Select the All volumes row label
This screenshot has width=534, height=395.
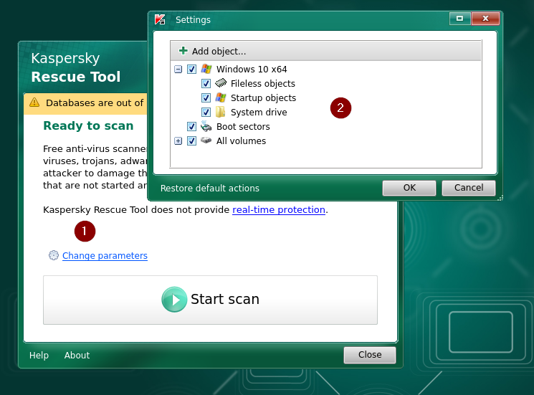241,141
